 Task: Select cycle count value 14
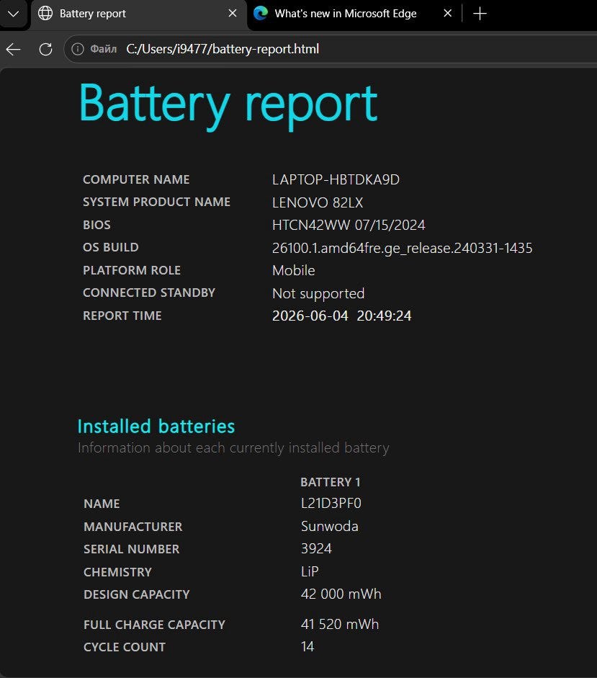click(308, 647)
